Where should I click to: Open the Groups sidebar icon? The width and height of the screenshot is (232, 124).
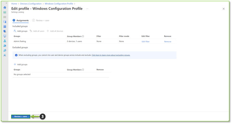click(5, 46)
